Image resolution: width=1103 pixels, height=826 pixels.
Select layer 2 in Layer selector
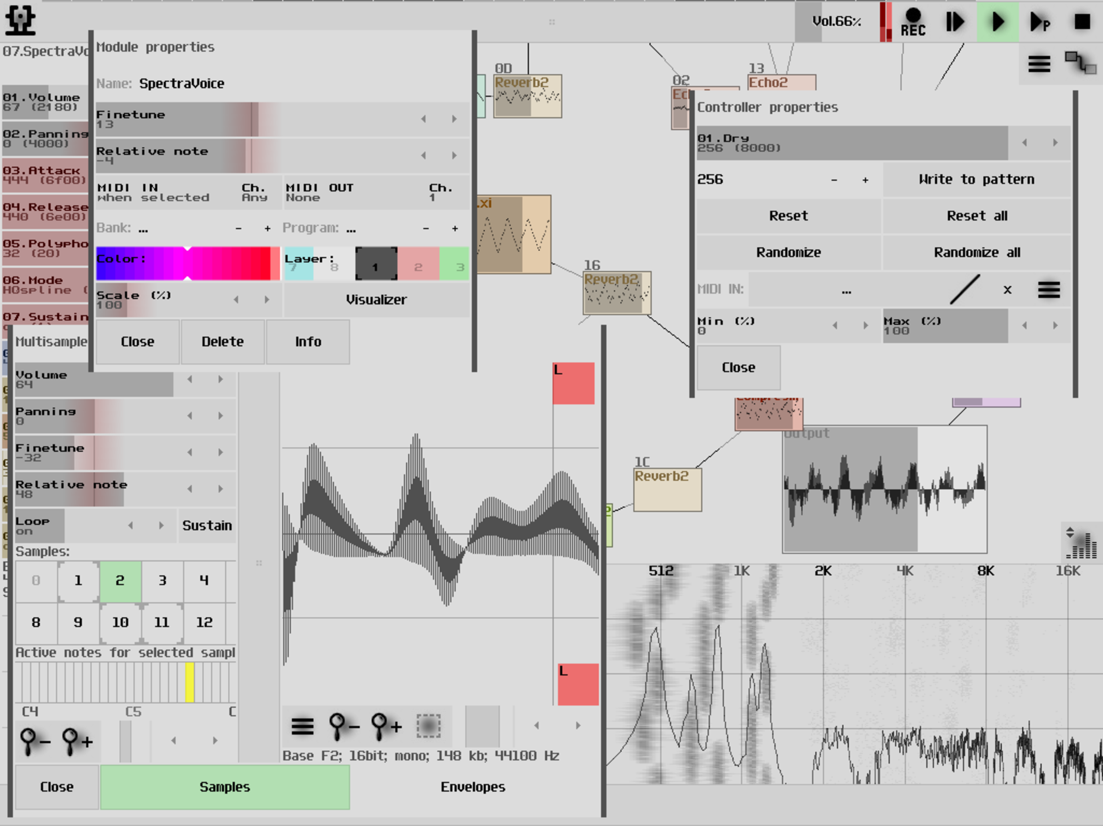pyautogui.click(x=418, y=263)
